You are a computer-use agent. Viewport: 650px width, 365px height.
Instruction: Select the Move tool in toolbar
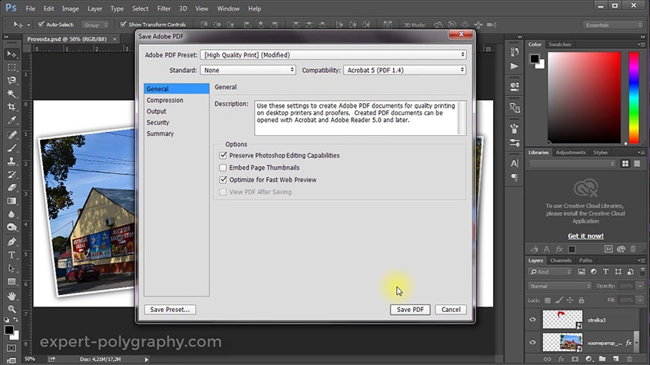coord(12,54)
